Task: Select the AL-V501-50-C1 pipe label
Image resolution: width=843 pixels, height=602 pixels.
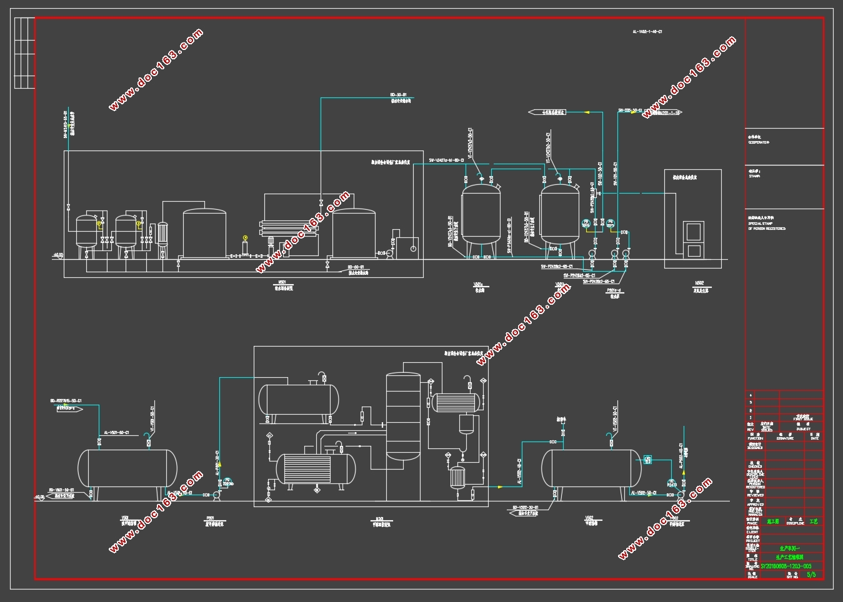Action: pos(116,432)
